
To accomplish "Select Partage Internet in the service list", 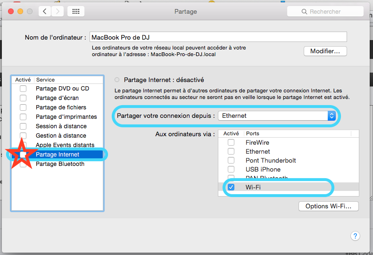I will coord(58,155).
